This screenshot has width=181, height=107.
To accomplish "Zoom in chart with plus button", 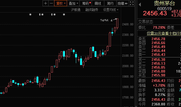I will pos(45,3).
